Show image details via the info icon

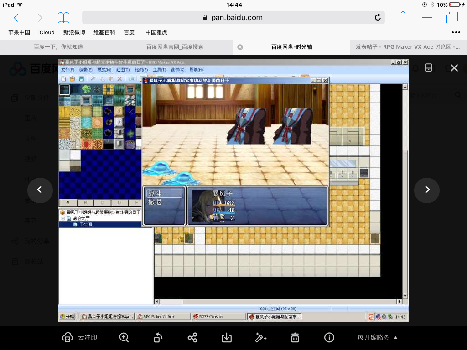coord(329,337)
